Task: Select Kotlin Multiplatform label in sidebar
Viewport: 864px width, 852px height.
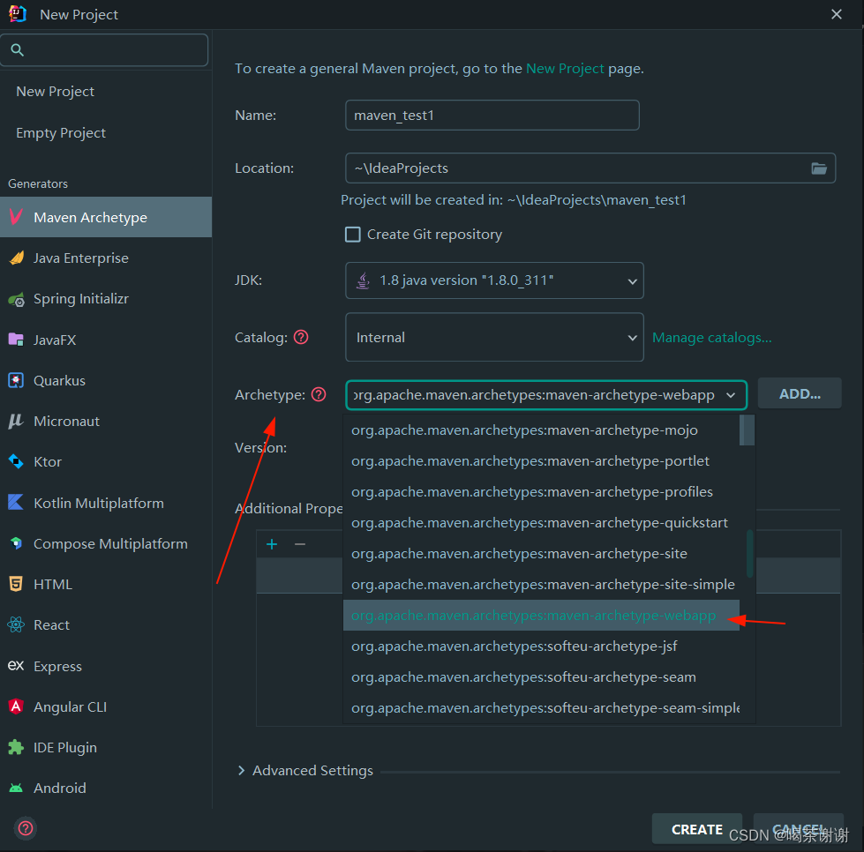Action: coord(99,503)
